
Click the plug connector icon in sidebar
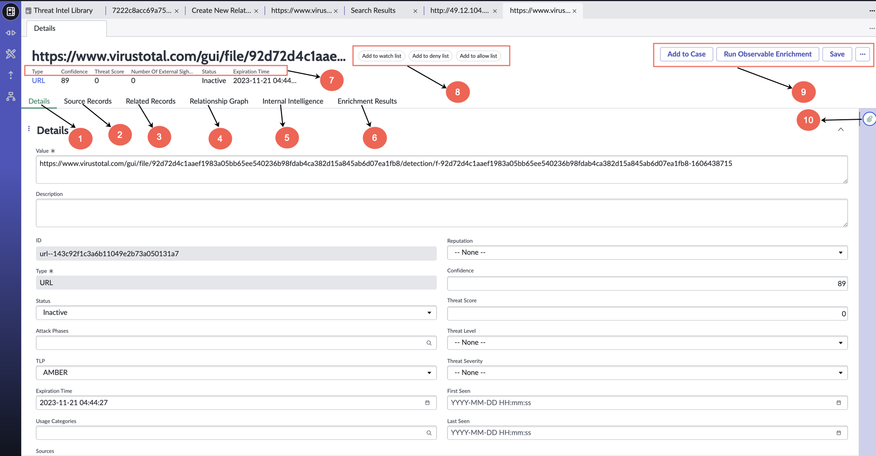(x=11, y=33)
